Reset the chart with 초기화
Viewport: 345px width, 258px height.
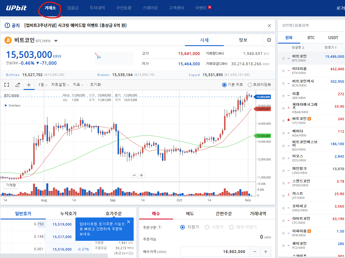(95, 85)
